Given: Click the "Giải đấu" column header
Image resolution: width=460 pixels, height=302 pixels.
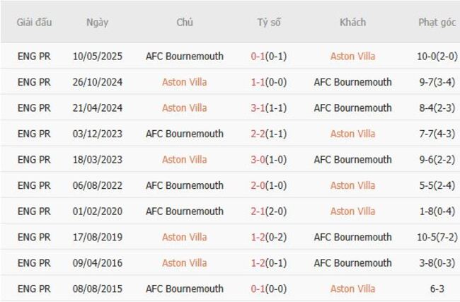Looking at the screenshot, I should pos(35,22).
